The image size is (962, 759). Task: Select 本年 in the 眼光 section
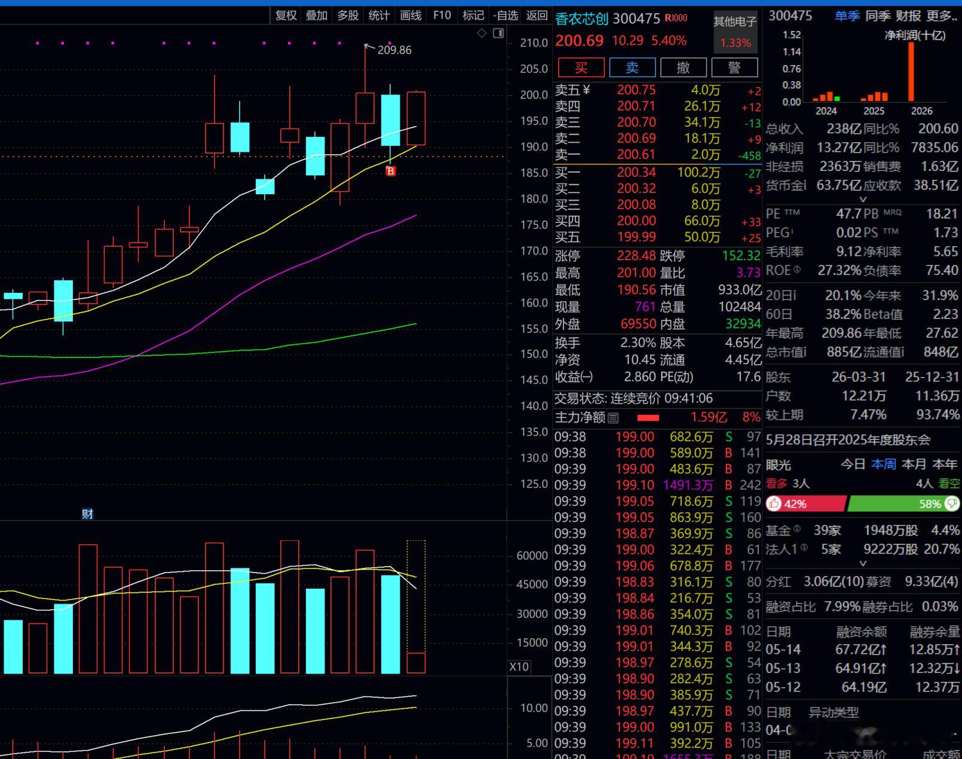(x=945, y=464)
